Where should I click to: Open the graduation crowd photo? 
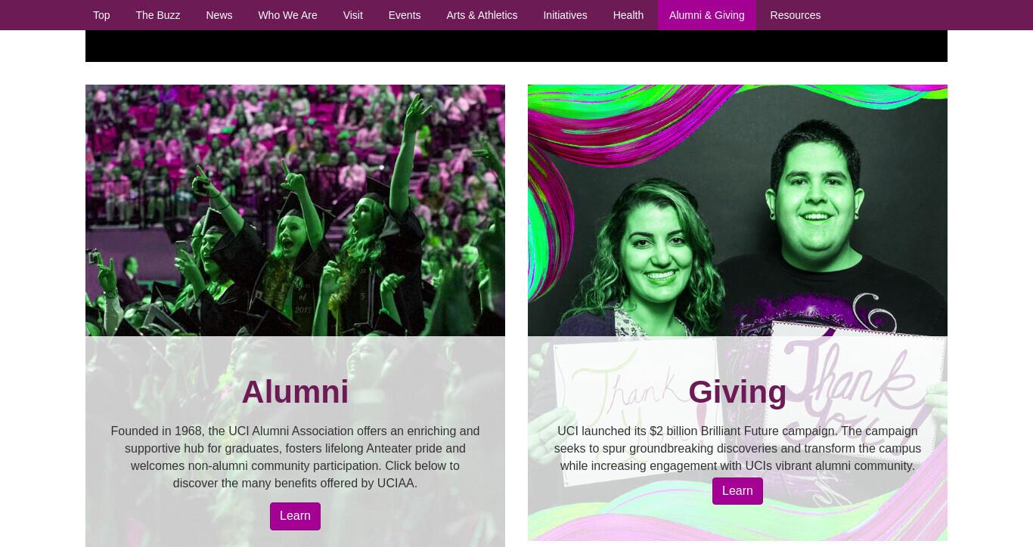click(295, 210)
